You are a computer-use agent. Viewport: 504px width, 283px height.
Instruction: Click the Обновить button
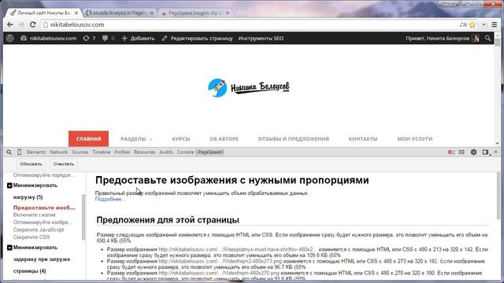pos(31,164)
